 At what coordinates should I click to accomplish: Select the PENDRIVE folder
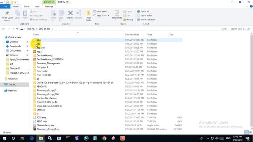(42, 86)
